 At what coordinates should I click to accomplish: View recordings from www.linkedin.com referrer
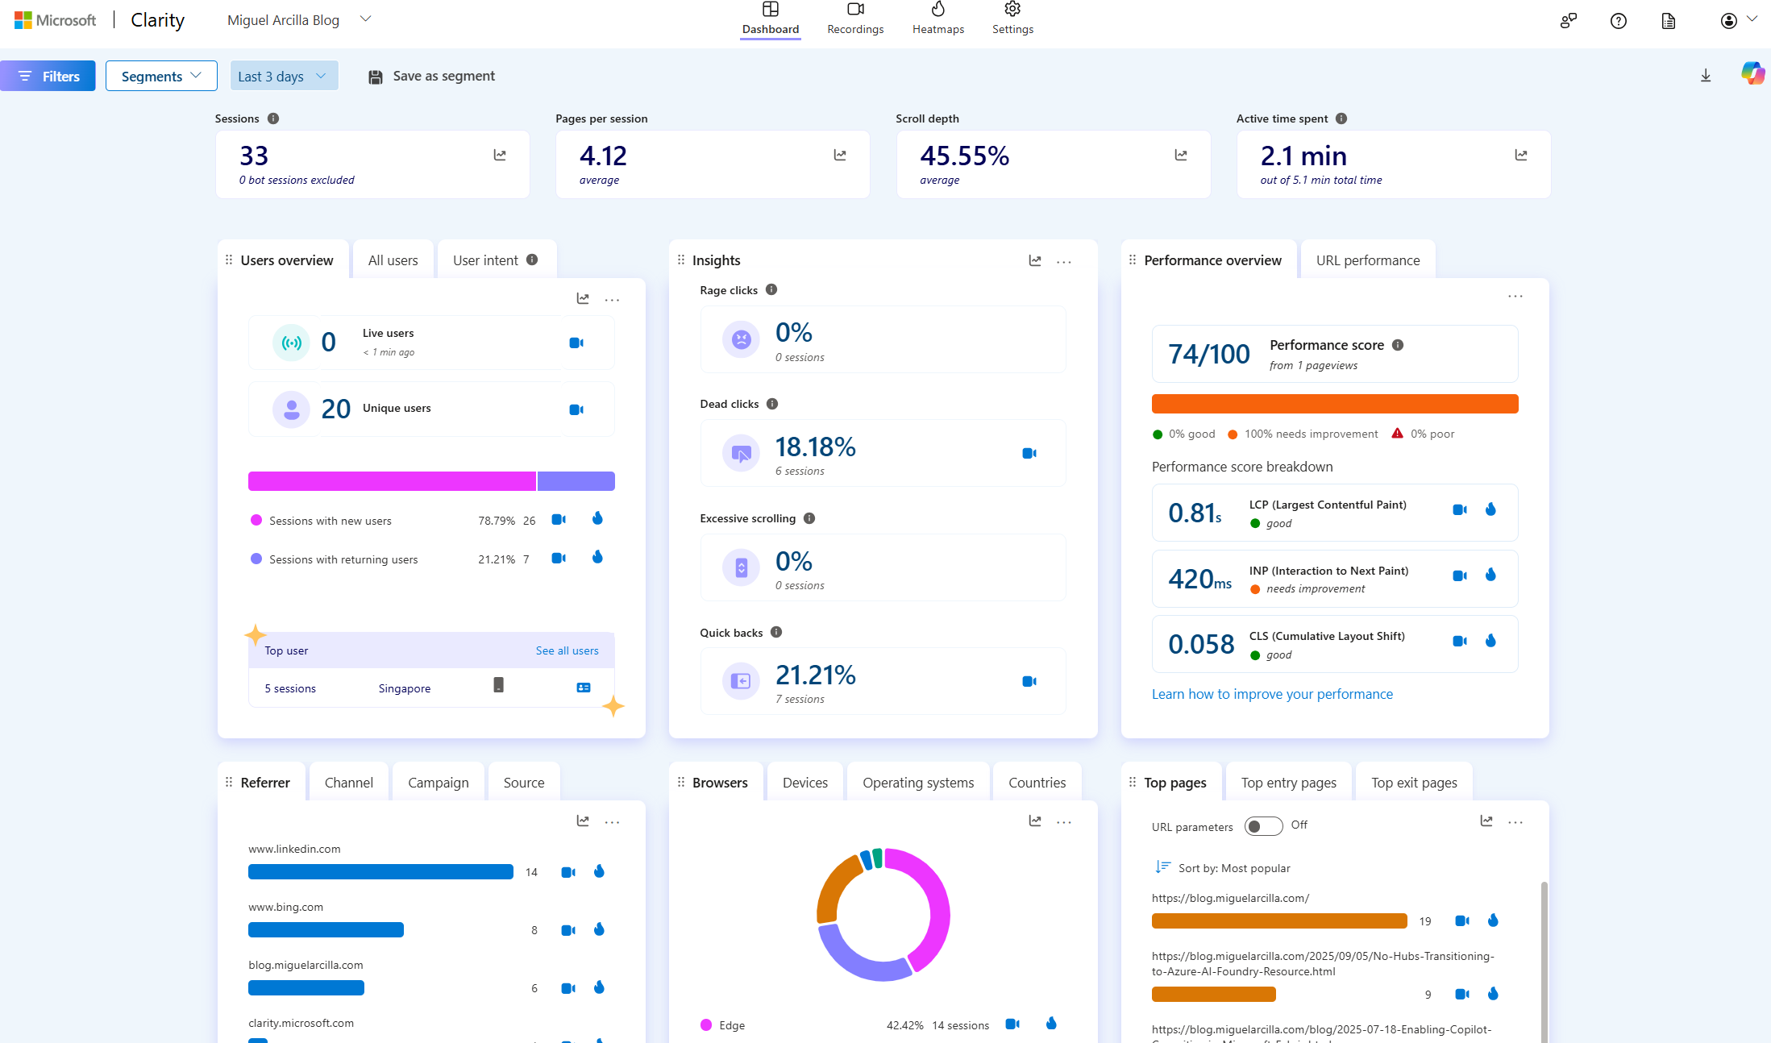[x=568, y=872]
